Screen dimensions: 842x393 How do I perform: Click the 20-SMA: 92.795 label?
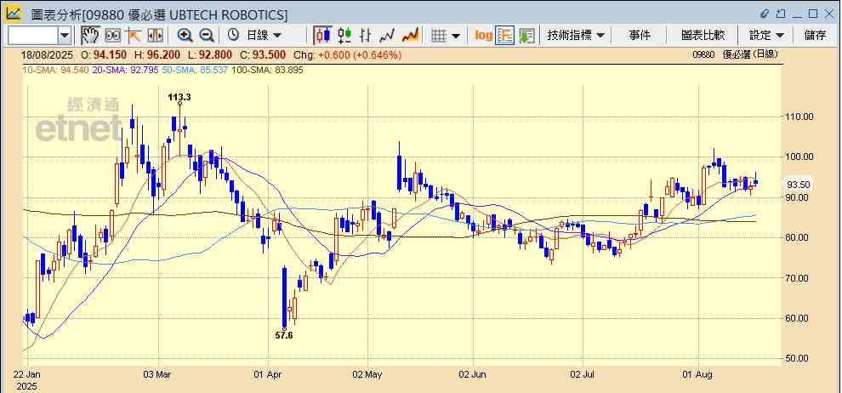point(124,69)
